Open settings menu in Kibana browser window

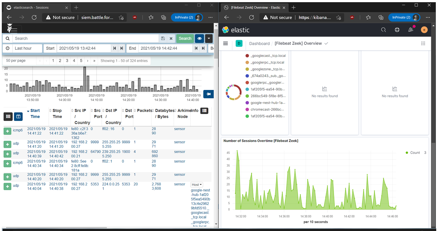click(x=427, y=17)
